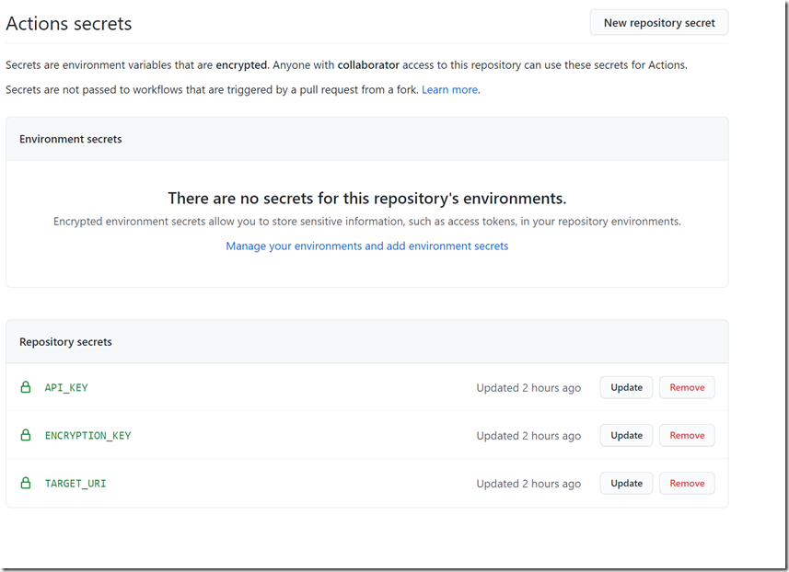Screen dimensions: 789x572
Task: Select the API_KEY secret name
Action: pyautogui.click(x=66, y=387)
